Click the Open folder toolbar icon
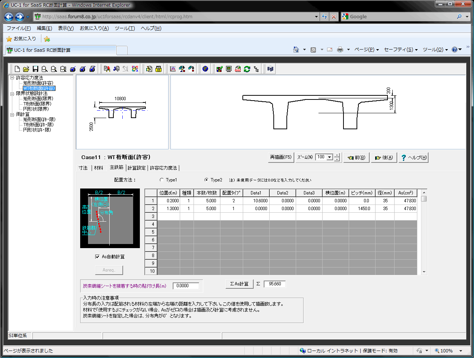 coord(26,69)
